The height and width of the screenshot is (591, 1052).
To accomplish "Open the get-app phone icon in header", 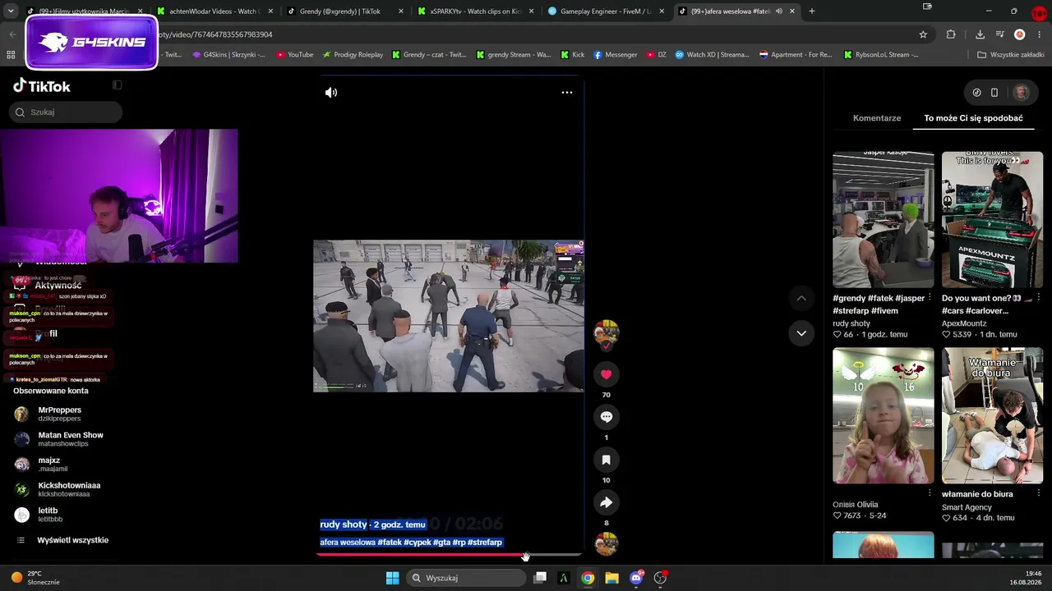I will pyautogui.click(x=994, y=93).
